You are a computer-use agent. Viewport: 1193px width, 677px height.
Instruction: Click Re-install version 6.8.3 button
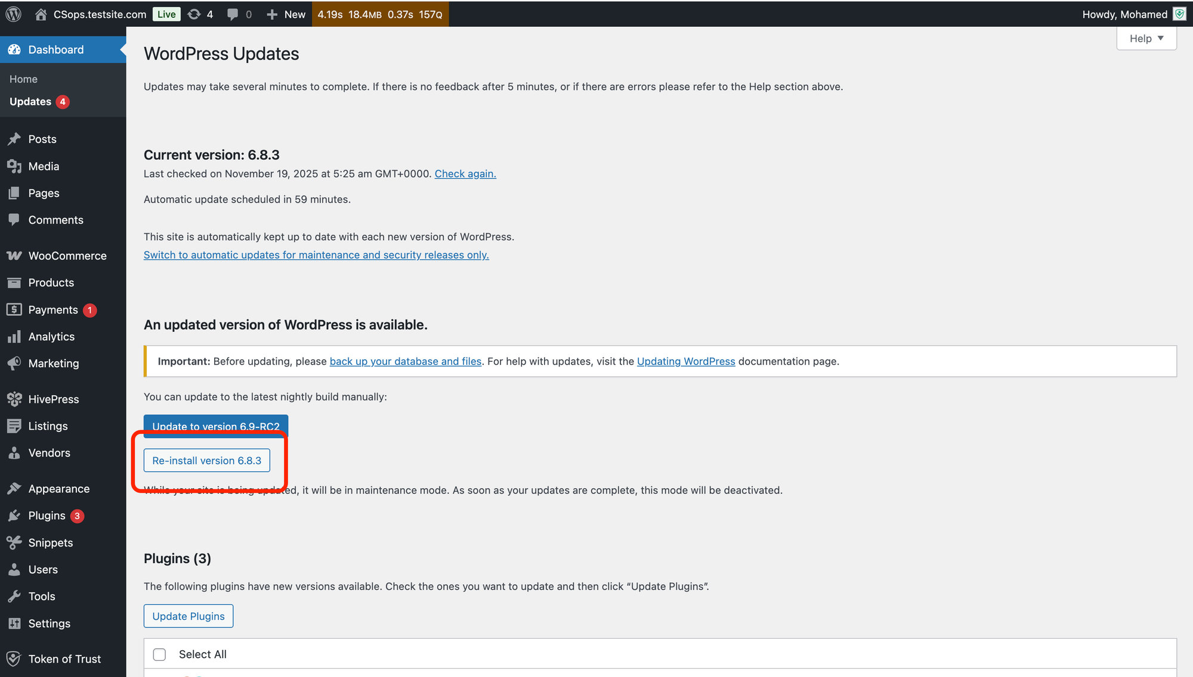[x=207, y=461]
